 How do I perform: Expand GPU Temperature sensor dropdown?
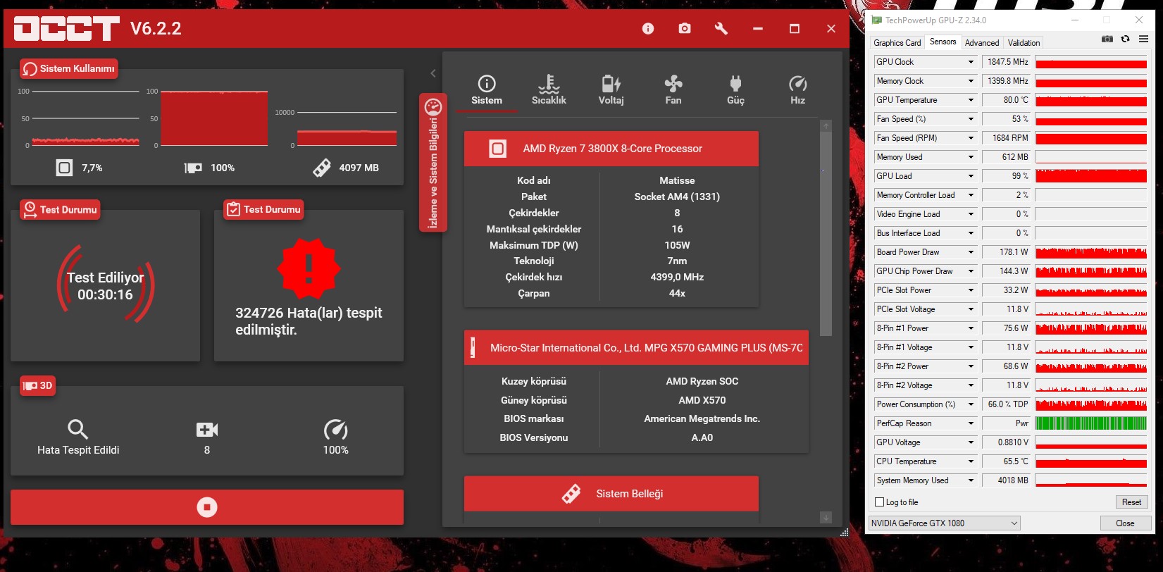[x=971, y=100]
